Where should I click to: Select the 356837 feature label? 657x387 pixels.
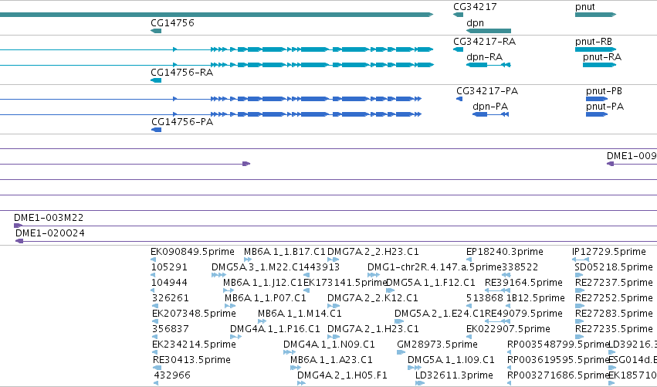tap(170, 329)
